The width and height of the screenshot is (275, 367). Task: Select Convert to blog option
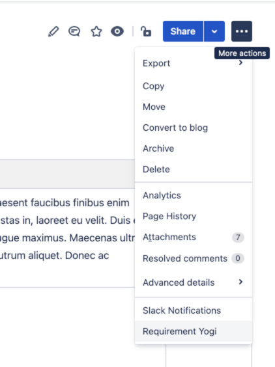[194, 128]
